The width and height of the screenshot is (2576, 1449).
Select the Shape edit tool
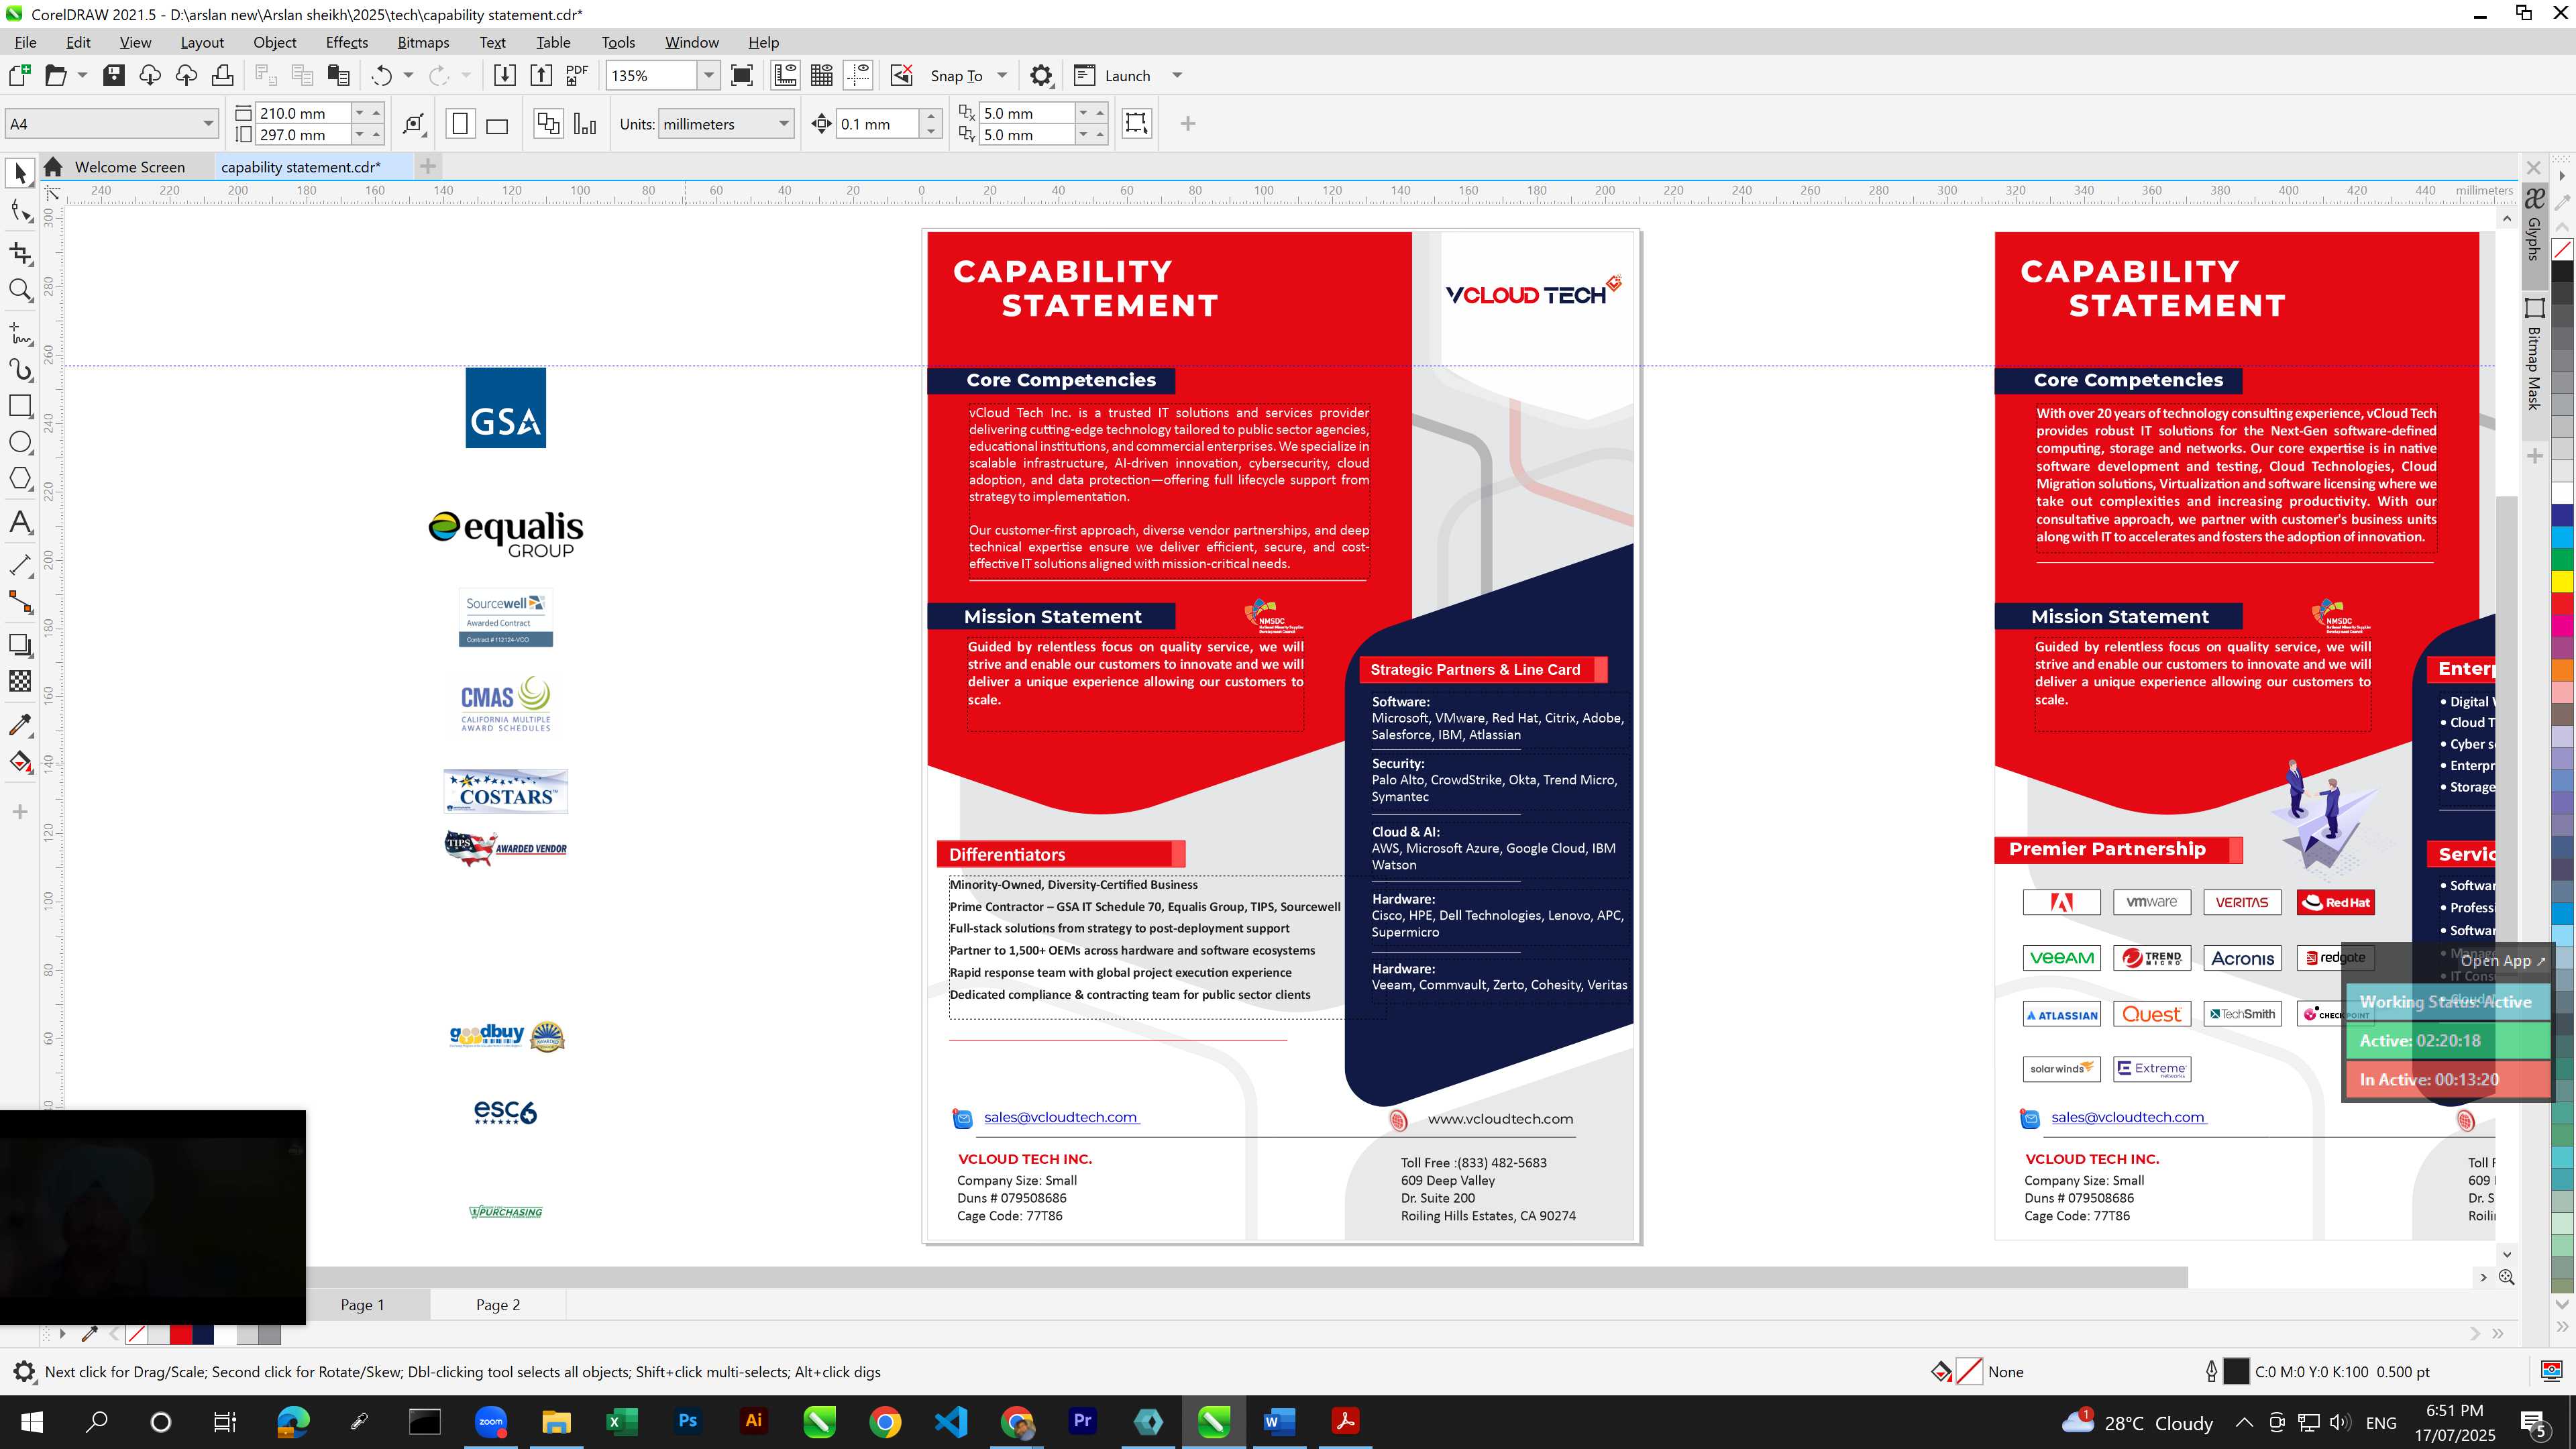click(20, 211)
